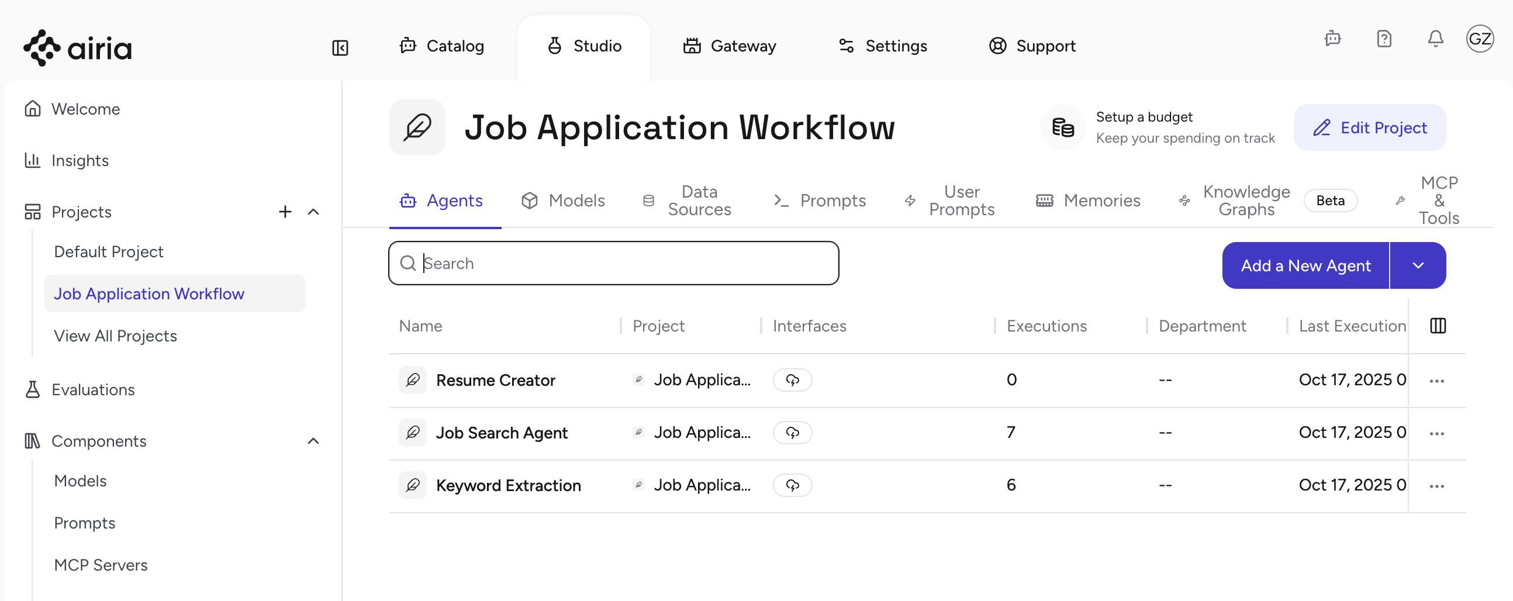This screenshot has height=601, width=1513.
Task: Open the assistant robot icon in header
Action: click(1333, 39)
